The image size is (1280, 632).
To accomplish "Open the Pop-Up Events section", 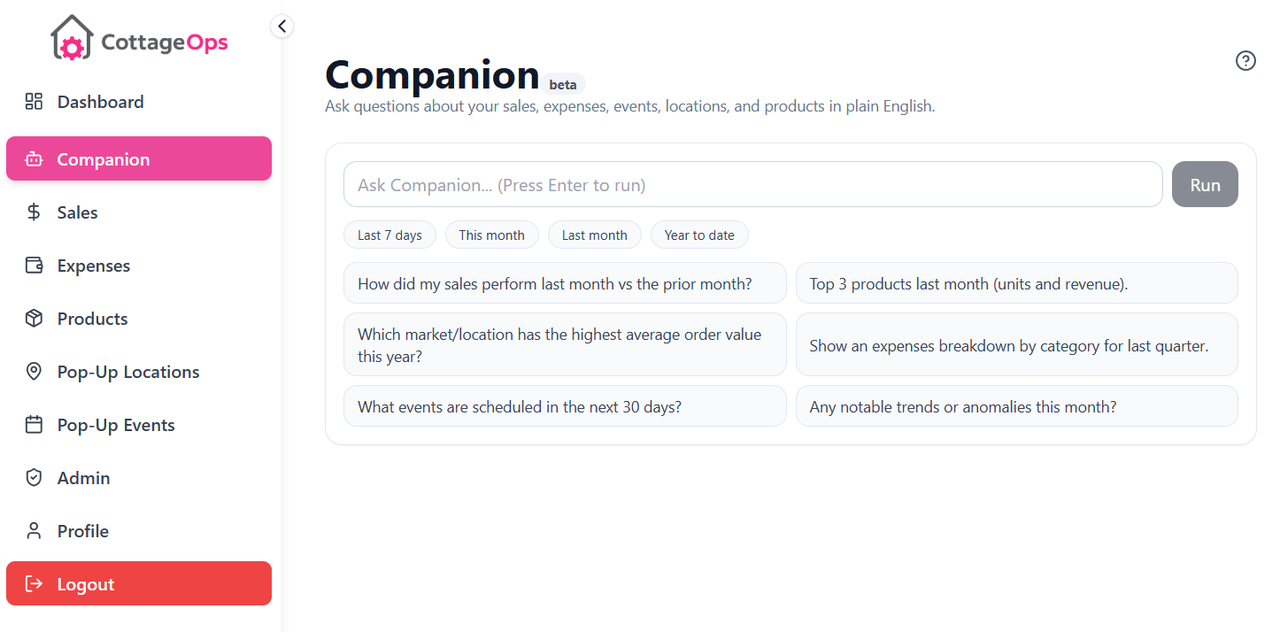I will pyautogui.click(x=115, y=424).
